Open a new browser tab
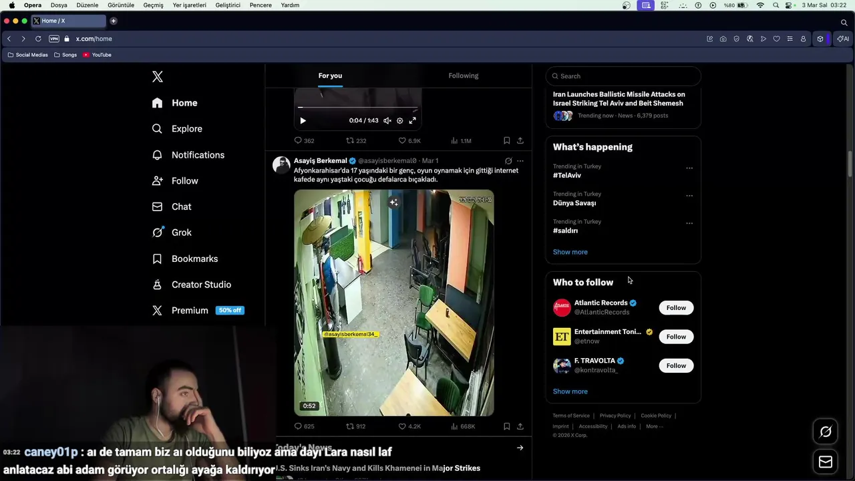Viewport: 855px width, 481px height. click(x=114, y=21)
